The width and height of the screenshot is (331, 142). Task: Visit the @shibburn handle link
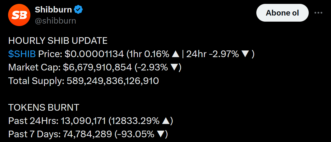55,21
